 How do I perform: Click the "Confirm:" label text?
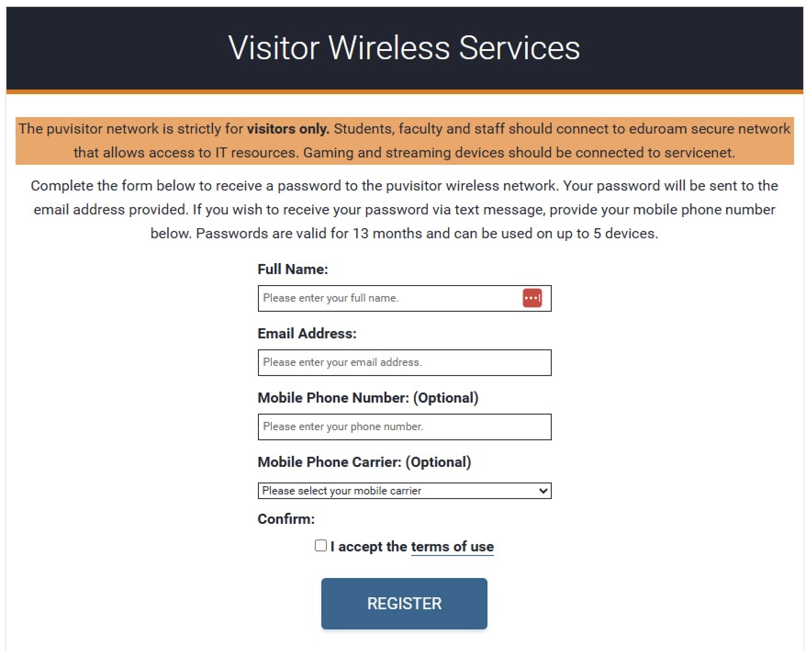tap(286, 519)
